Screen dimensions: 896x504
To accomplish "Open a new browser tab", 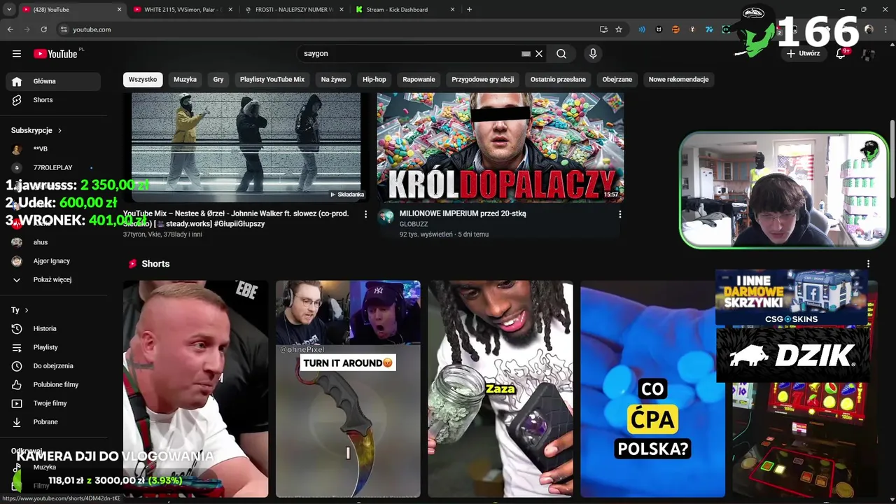I will 469,10.
